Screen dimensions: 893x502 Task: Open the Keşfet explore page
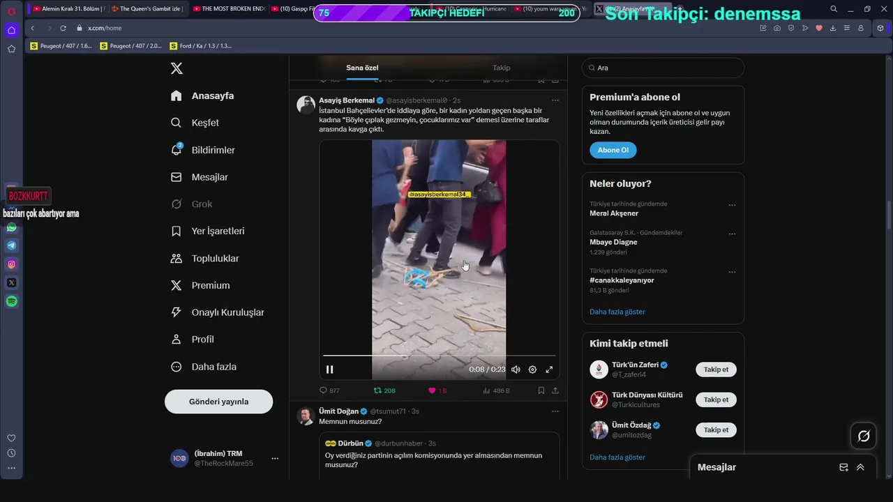195,123
